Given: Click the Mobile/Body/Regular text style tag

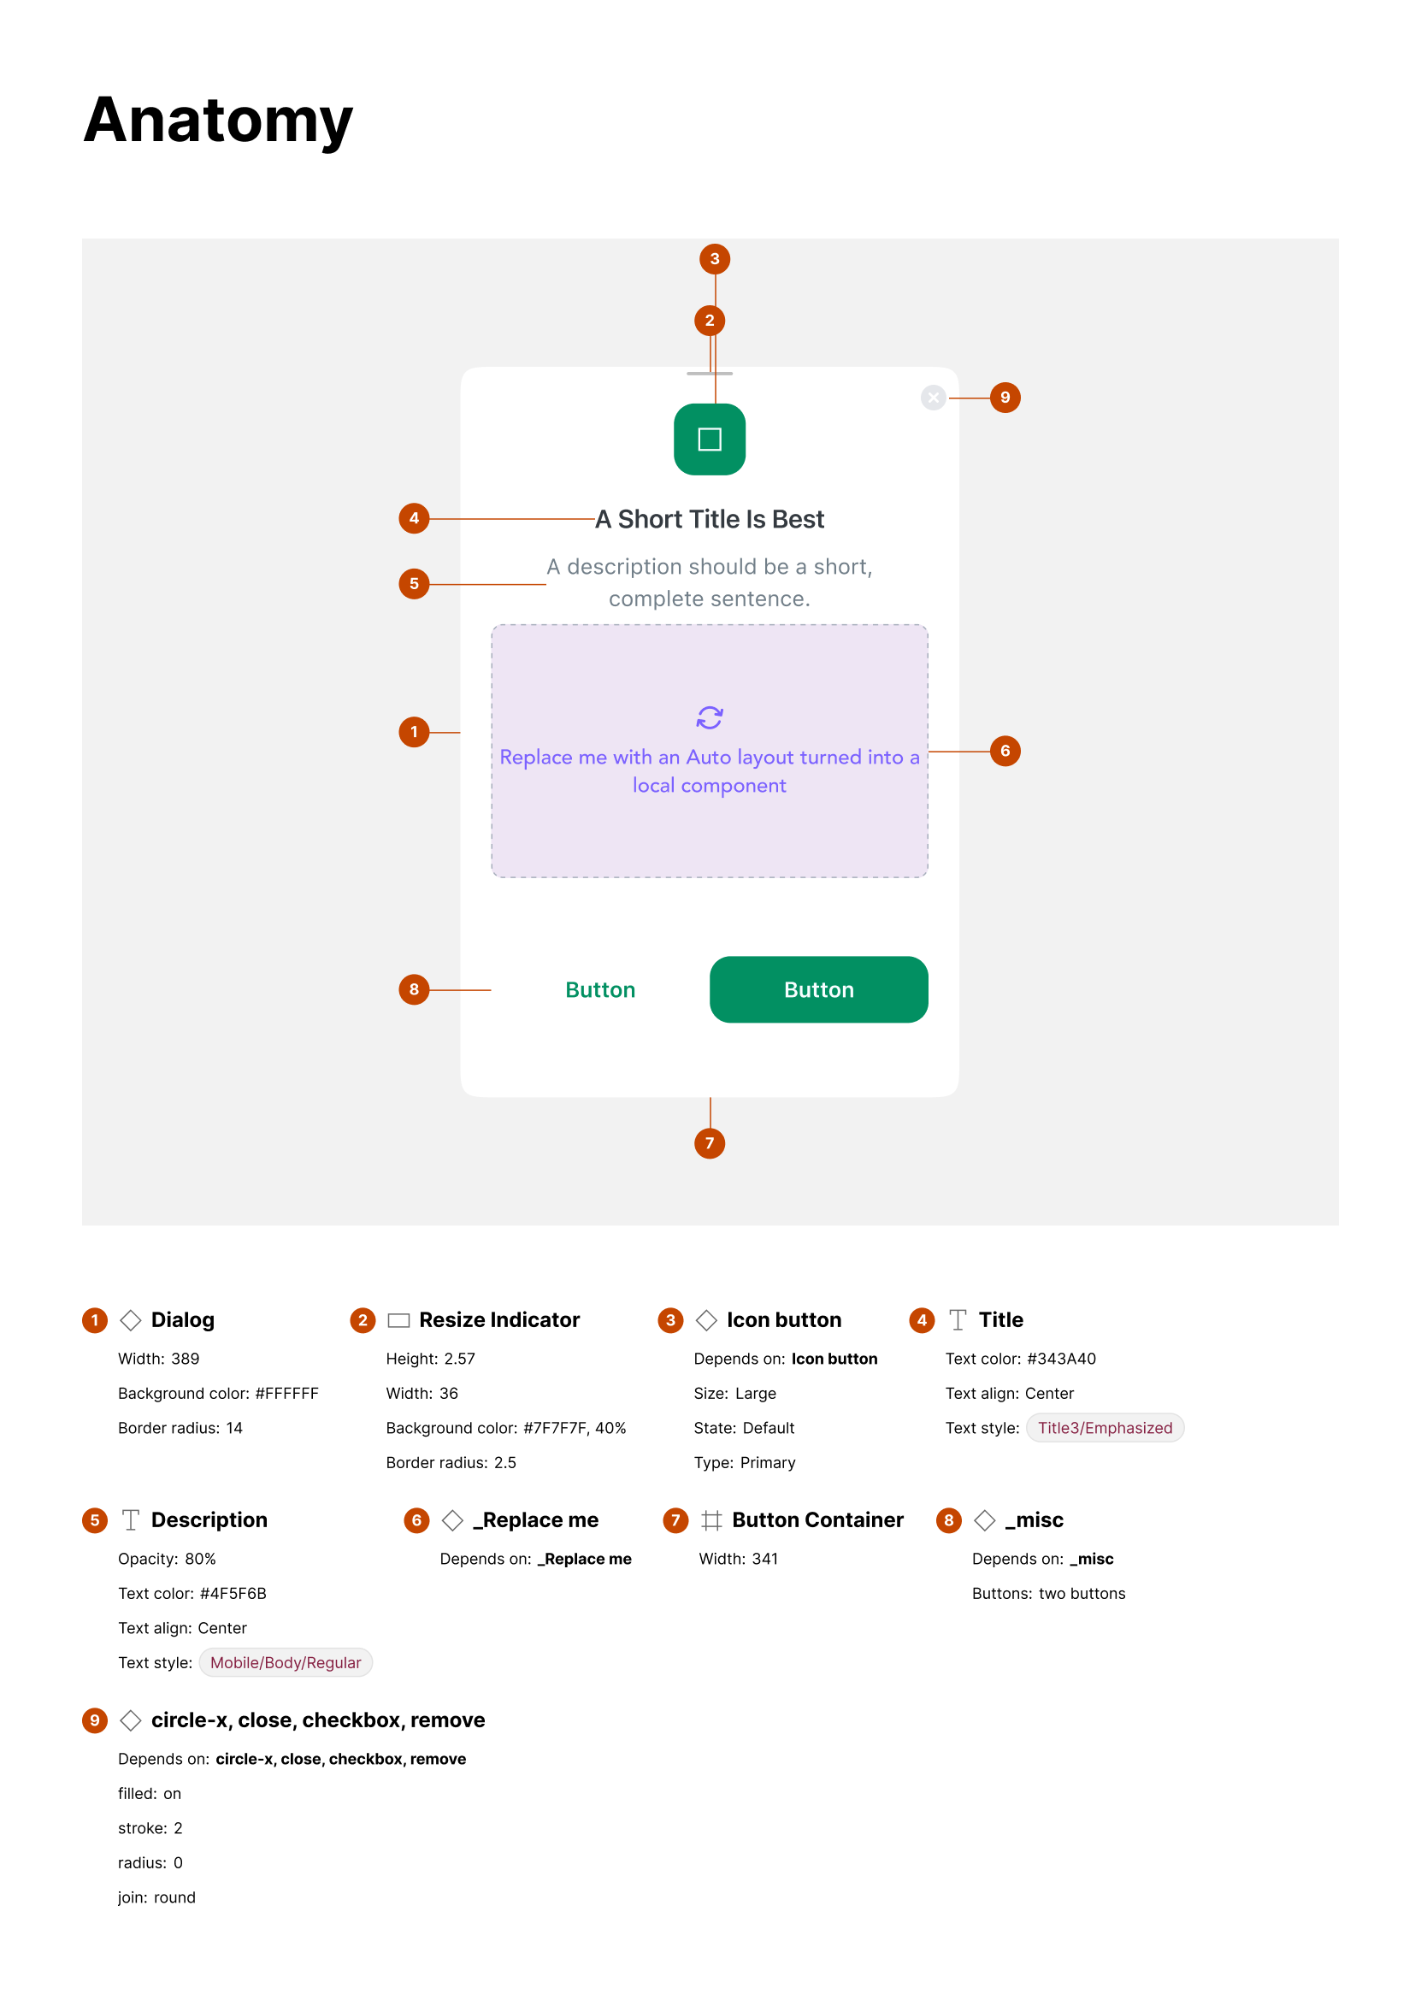Looking at the screenshot, I should [286, 1662].
